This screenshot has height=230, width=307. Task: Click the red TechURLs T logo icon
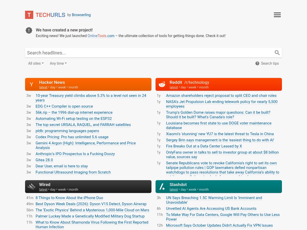(29, 15)
